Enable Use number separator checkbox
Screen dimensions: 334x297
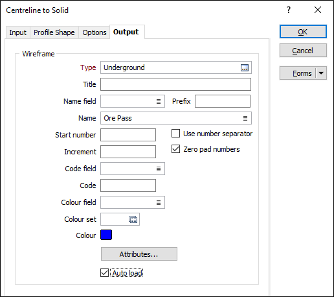tap(175, 134)
